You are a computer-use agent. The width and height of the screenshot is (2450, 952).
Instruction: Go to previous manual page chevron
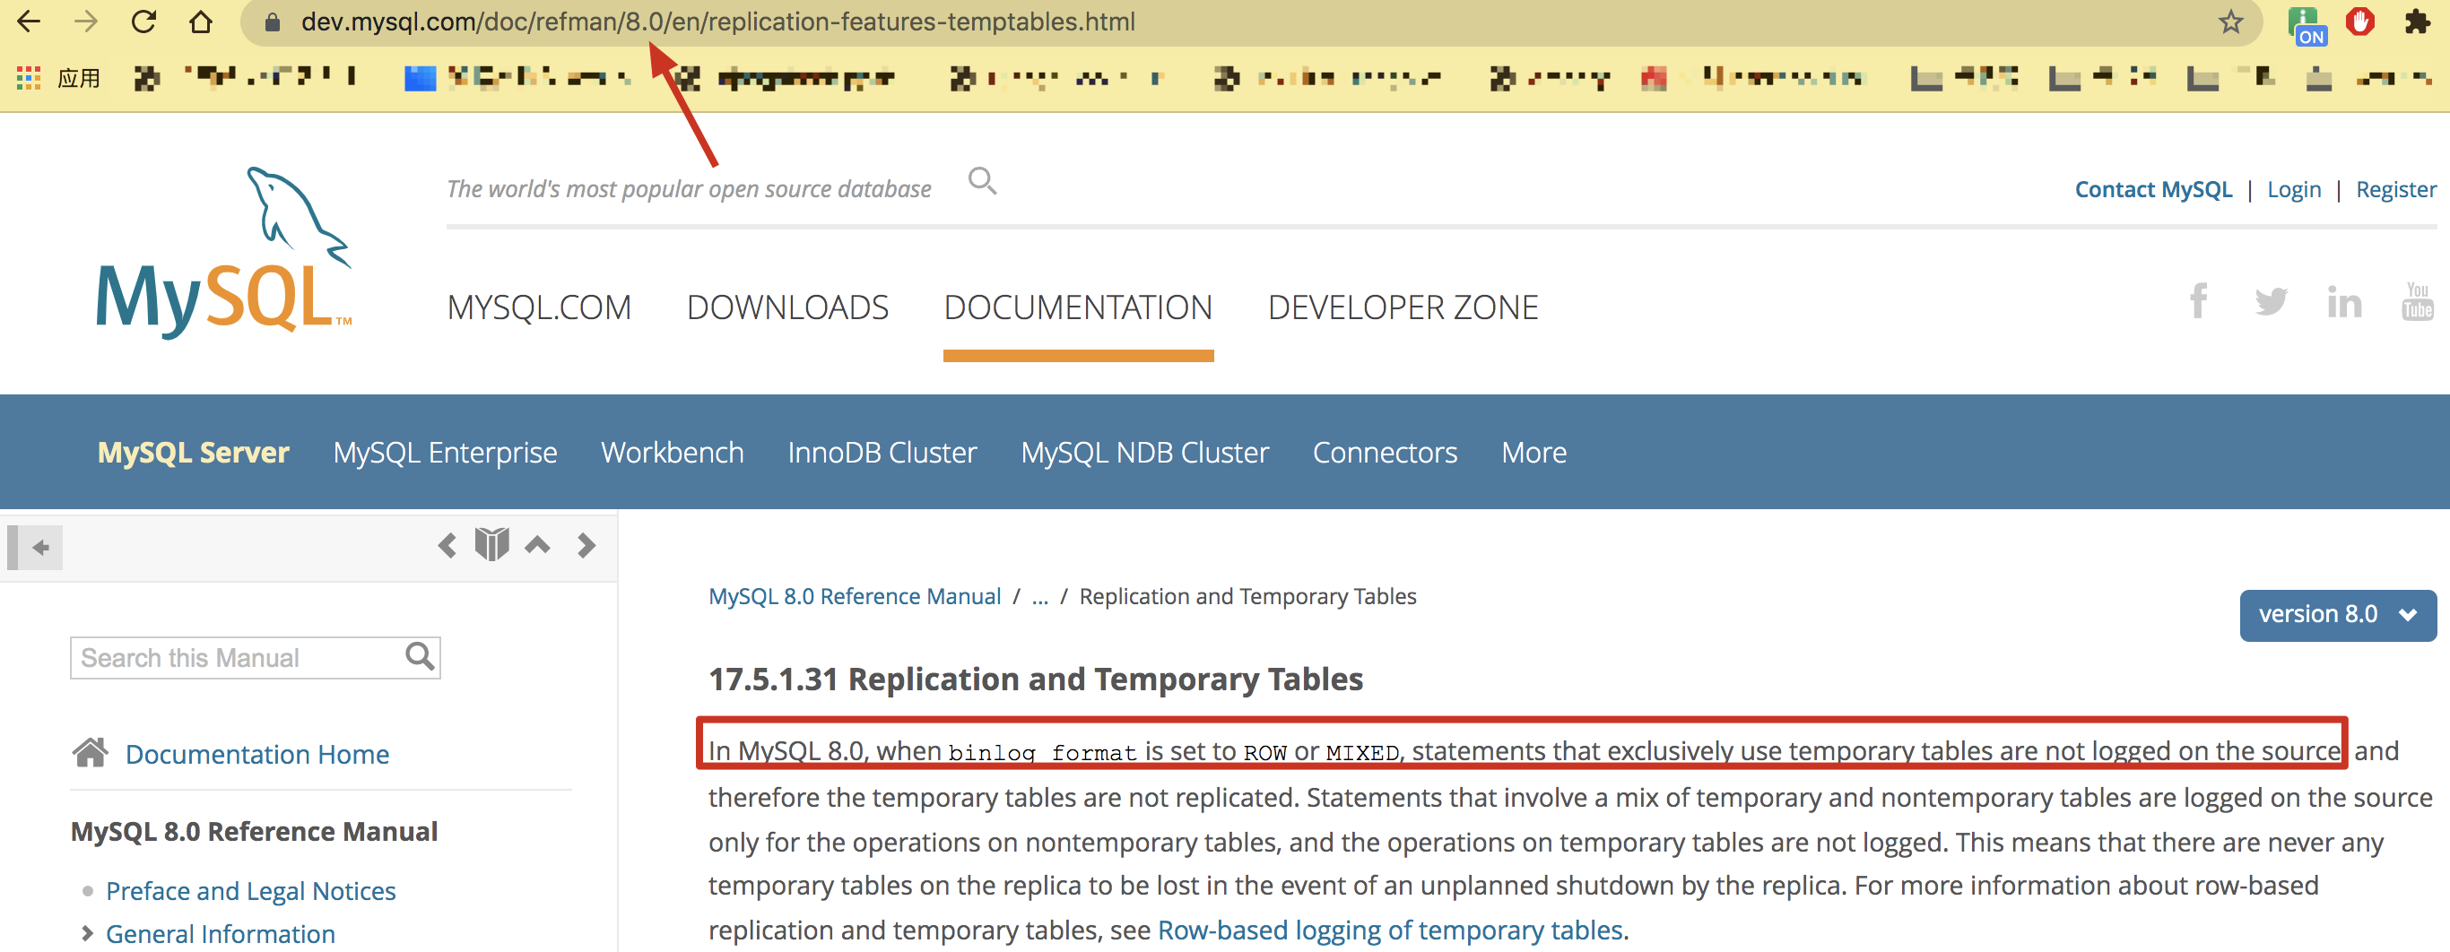(x=447, y=546)
